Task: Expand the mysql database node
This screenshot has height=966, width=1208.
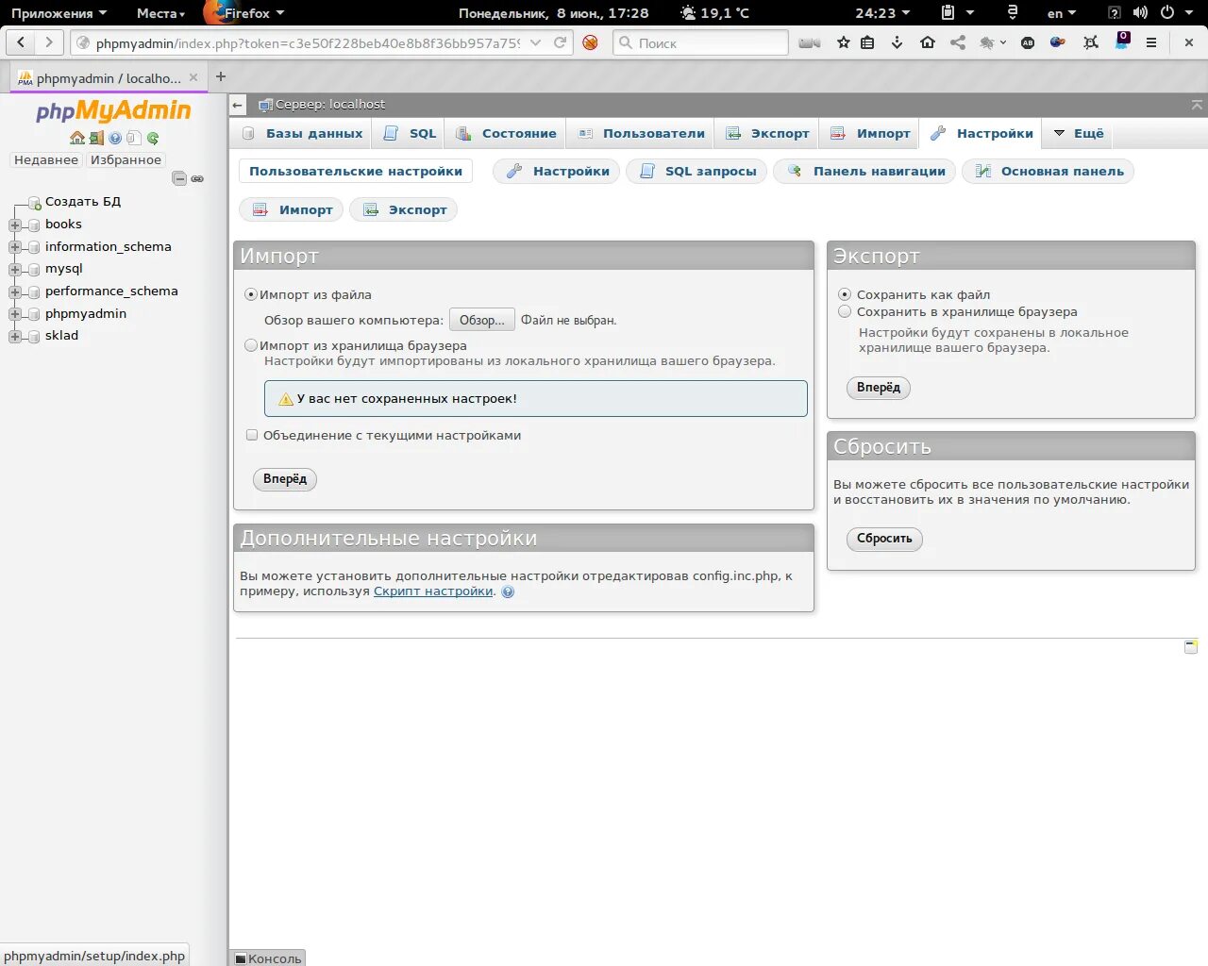Action: pyautogui.click(x=14, y=269)
